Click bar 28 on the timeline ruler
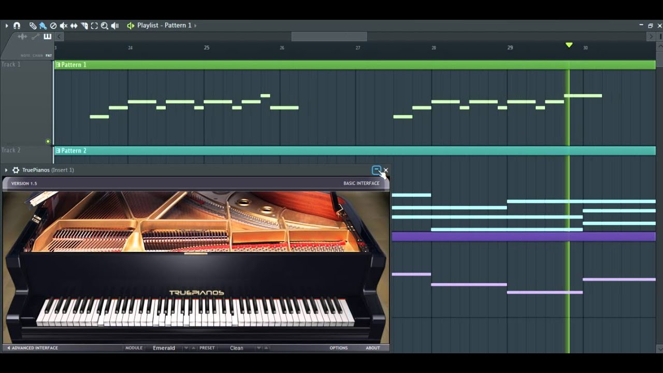663x373 pixels. point(434,48)
